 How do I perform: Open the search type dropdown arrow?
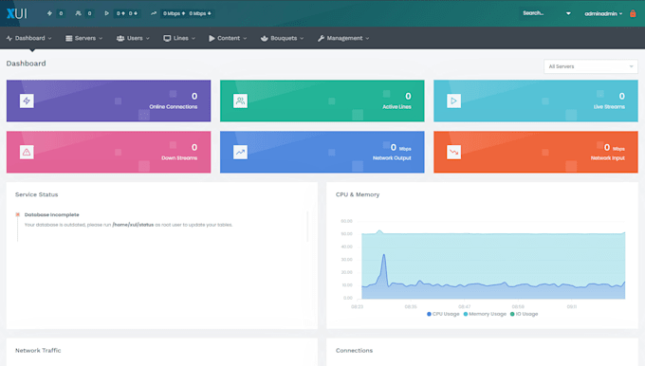coord(568,13)
